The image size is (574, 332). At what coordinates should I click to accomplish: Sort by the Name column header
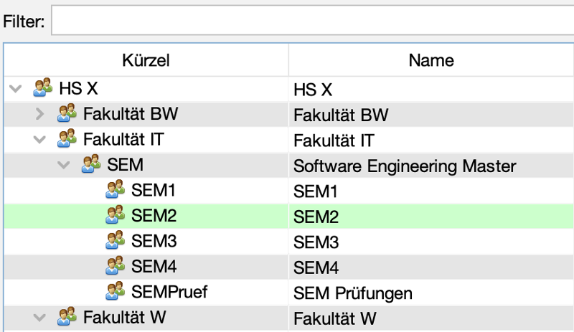point(430,60)
